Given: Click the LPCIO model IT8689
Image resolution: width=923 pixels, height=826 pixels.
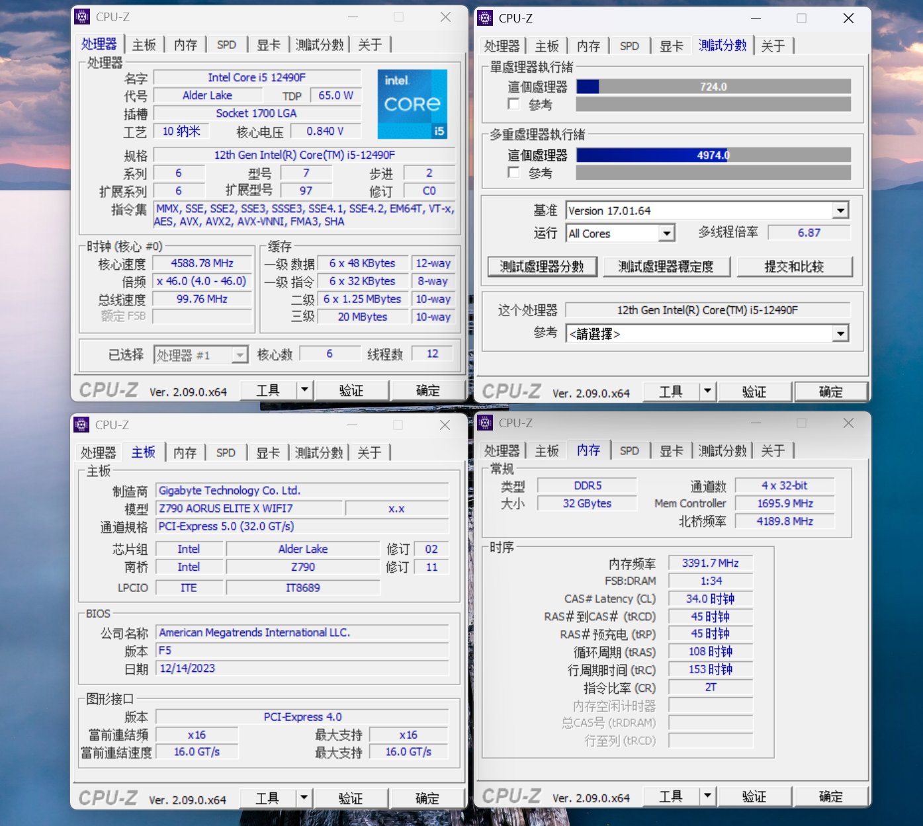Looking at the screenshot, I should 303,587.
